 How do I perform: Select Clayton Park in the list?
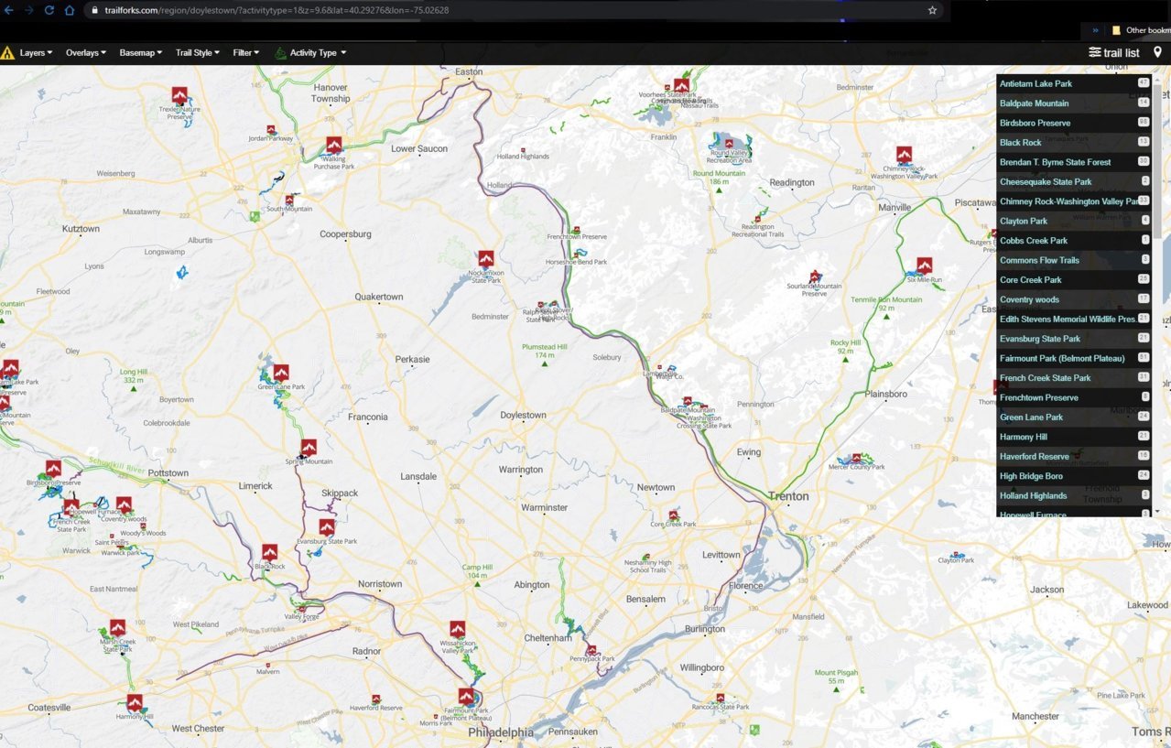pyautogui.click(x=1074, y=221)
